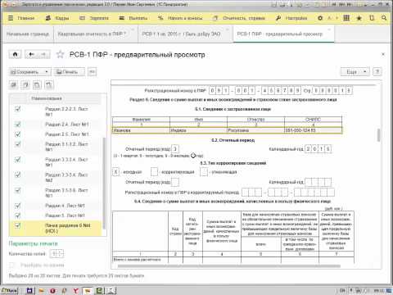393x295 pixels.
Task: Open the Отчетность, справки section
Action: coord(239,18)
